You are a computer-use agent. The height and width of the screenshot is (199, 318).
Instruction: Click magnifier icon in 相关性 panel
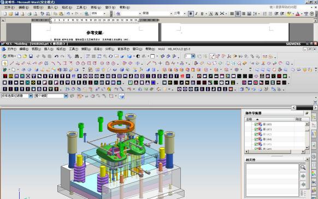click(303, 167)
